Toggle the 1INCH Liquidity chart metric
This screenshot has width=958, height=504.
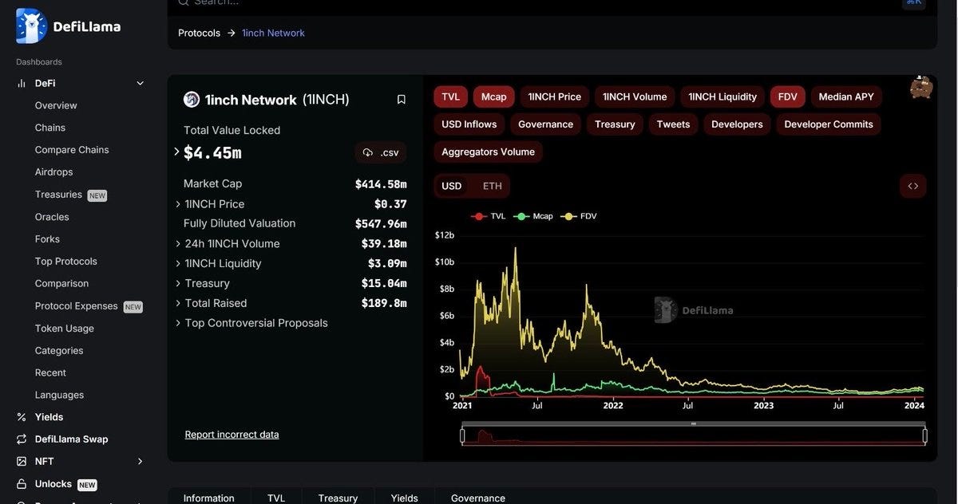(722, 96)
